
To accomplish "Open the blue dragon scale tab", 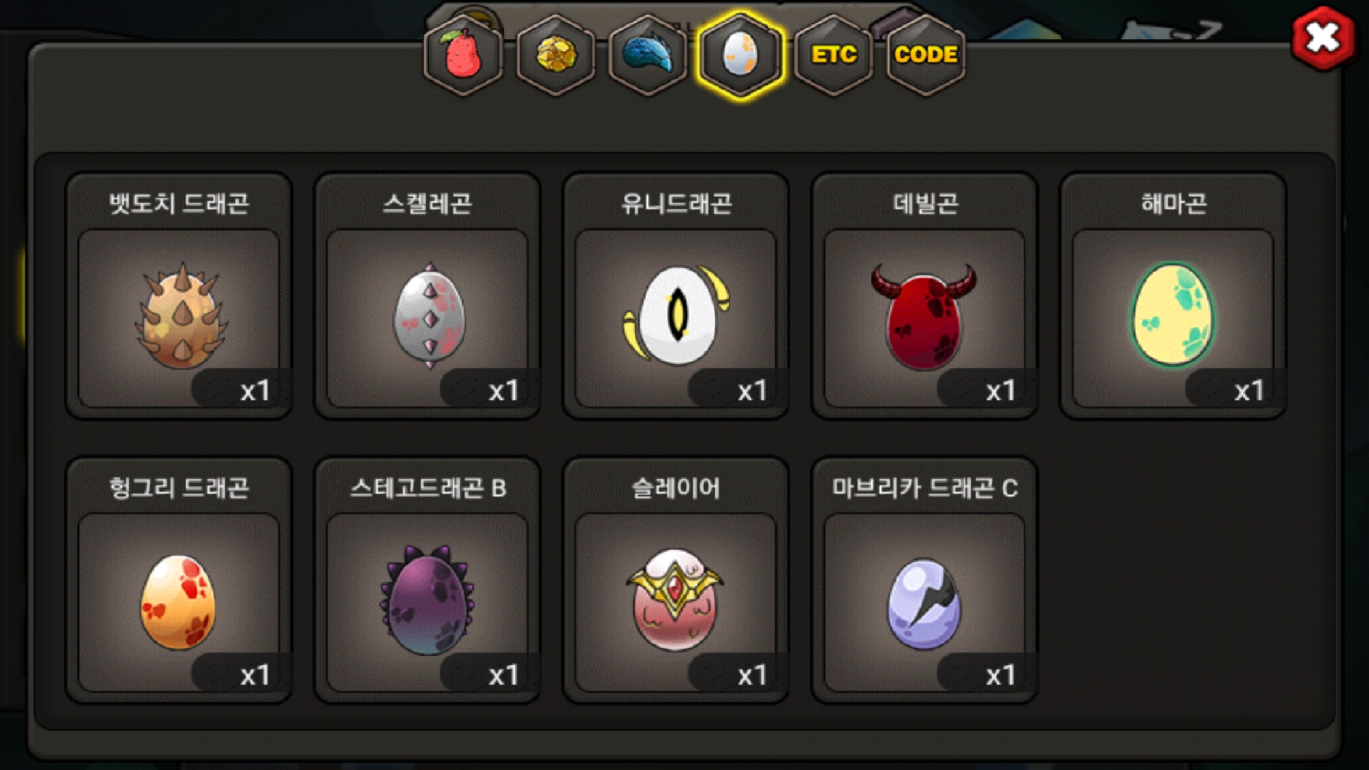I will coord(647,55).
